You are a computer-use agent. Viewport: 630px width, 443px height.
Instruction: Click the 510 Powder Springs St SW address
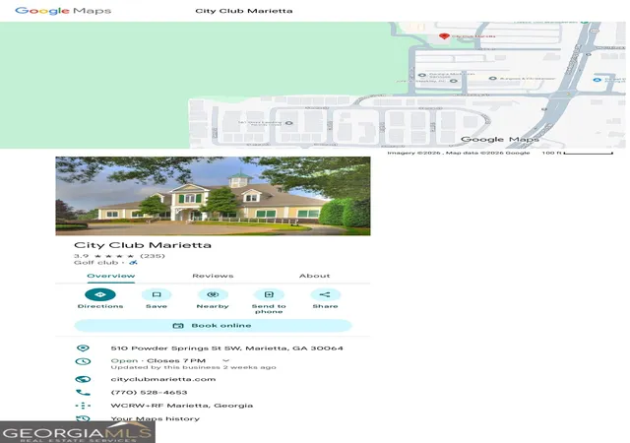[x=226, y=348]
